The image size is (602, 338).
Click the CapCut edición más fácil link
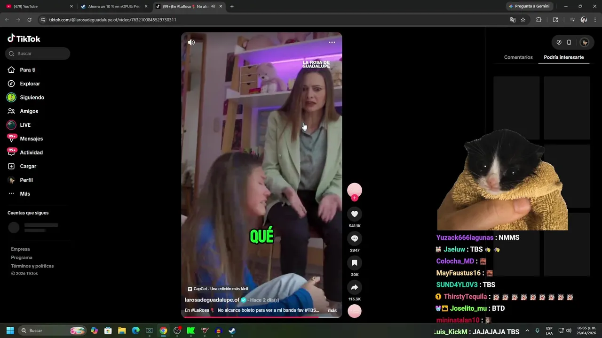click(218, 289)
